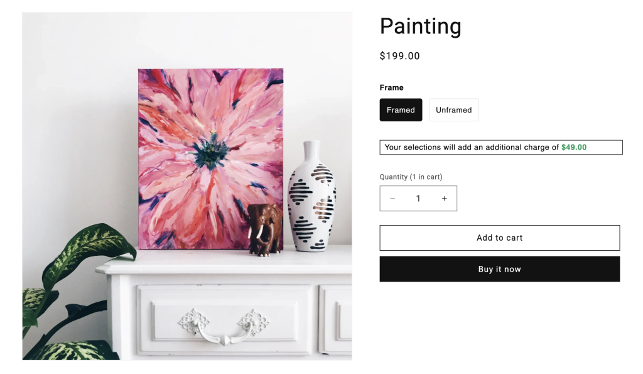The width and height of the screenshot is (643, 374).
Task: Click the $199.00 price text
Action: tap(399, 56)
